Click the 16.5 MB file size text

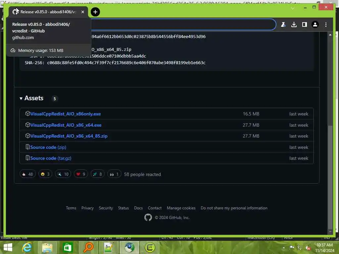tap(251, 114)
